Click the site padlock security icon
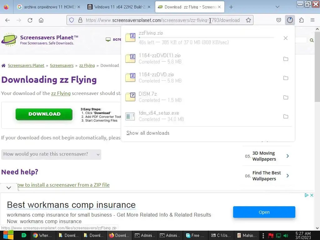 click(x=80, y=20)
